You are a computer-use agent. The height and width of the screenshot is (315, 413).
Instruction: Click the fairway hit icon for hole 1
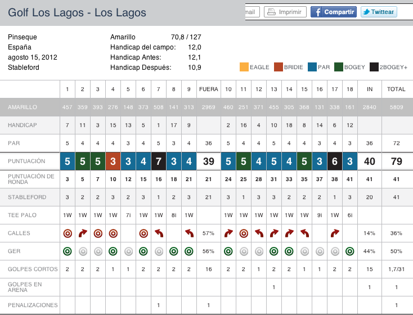[x=68, y=233]
